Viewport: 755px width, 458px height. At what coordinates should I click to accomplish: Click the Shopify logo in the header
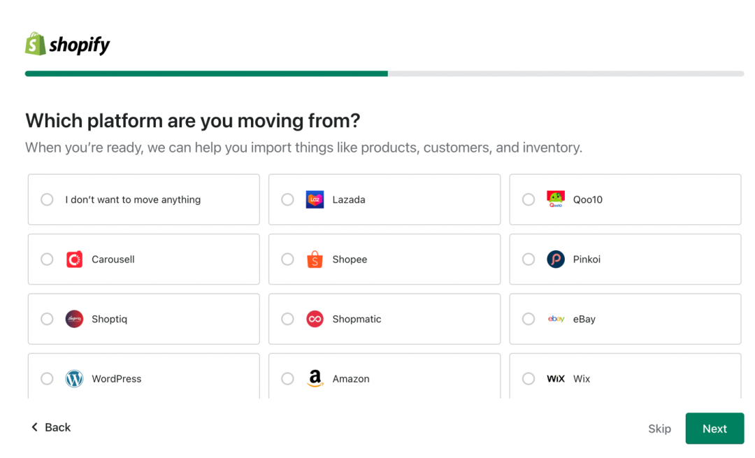[x=67, y=43]
